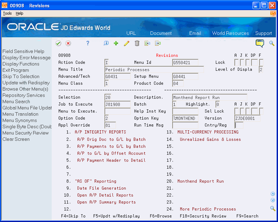Select Menu Synonyms in sidebar
This screenshot has height=222, width=278.
click(x=20, y=121)
